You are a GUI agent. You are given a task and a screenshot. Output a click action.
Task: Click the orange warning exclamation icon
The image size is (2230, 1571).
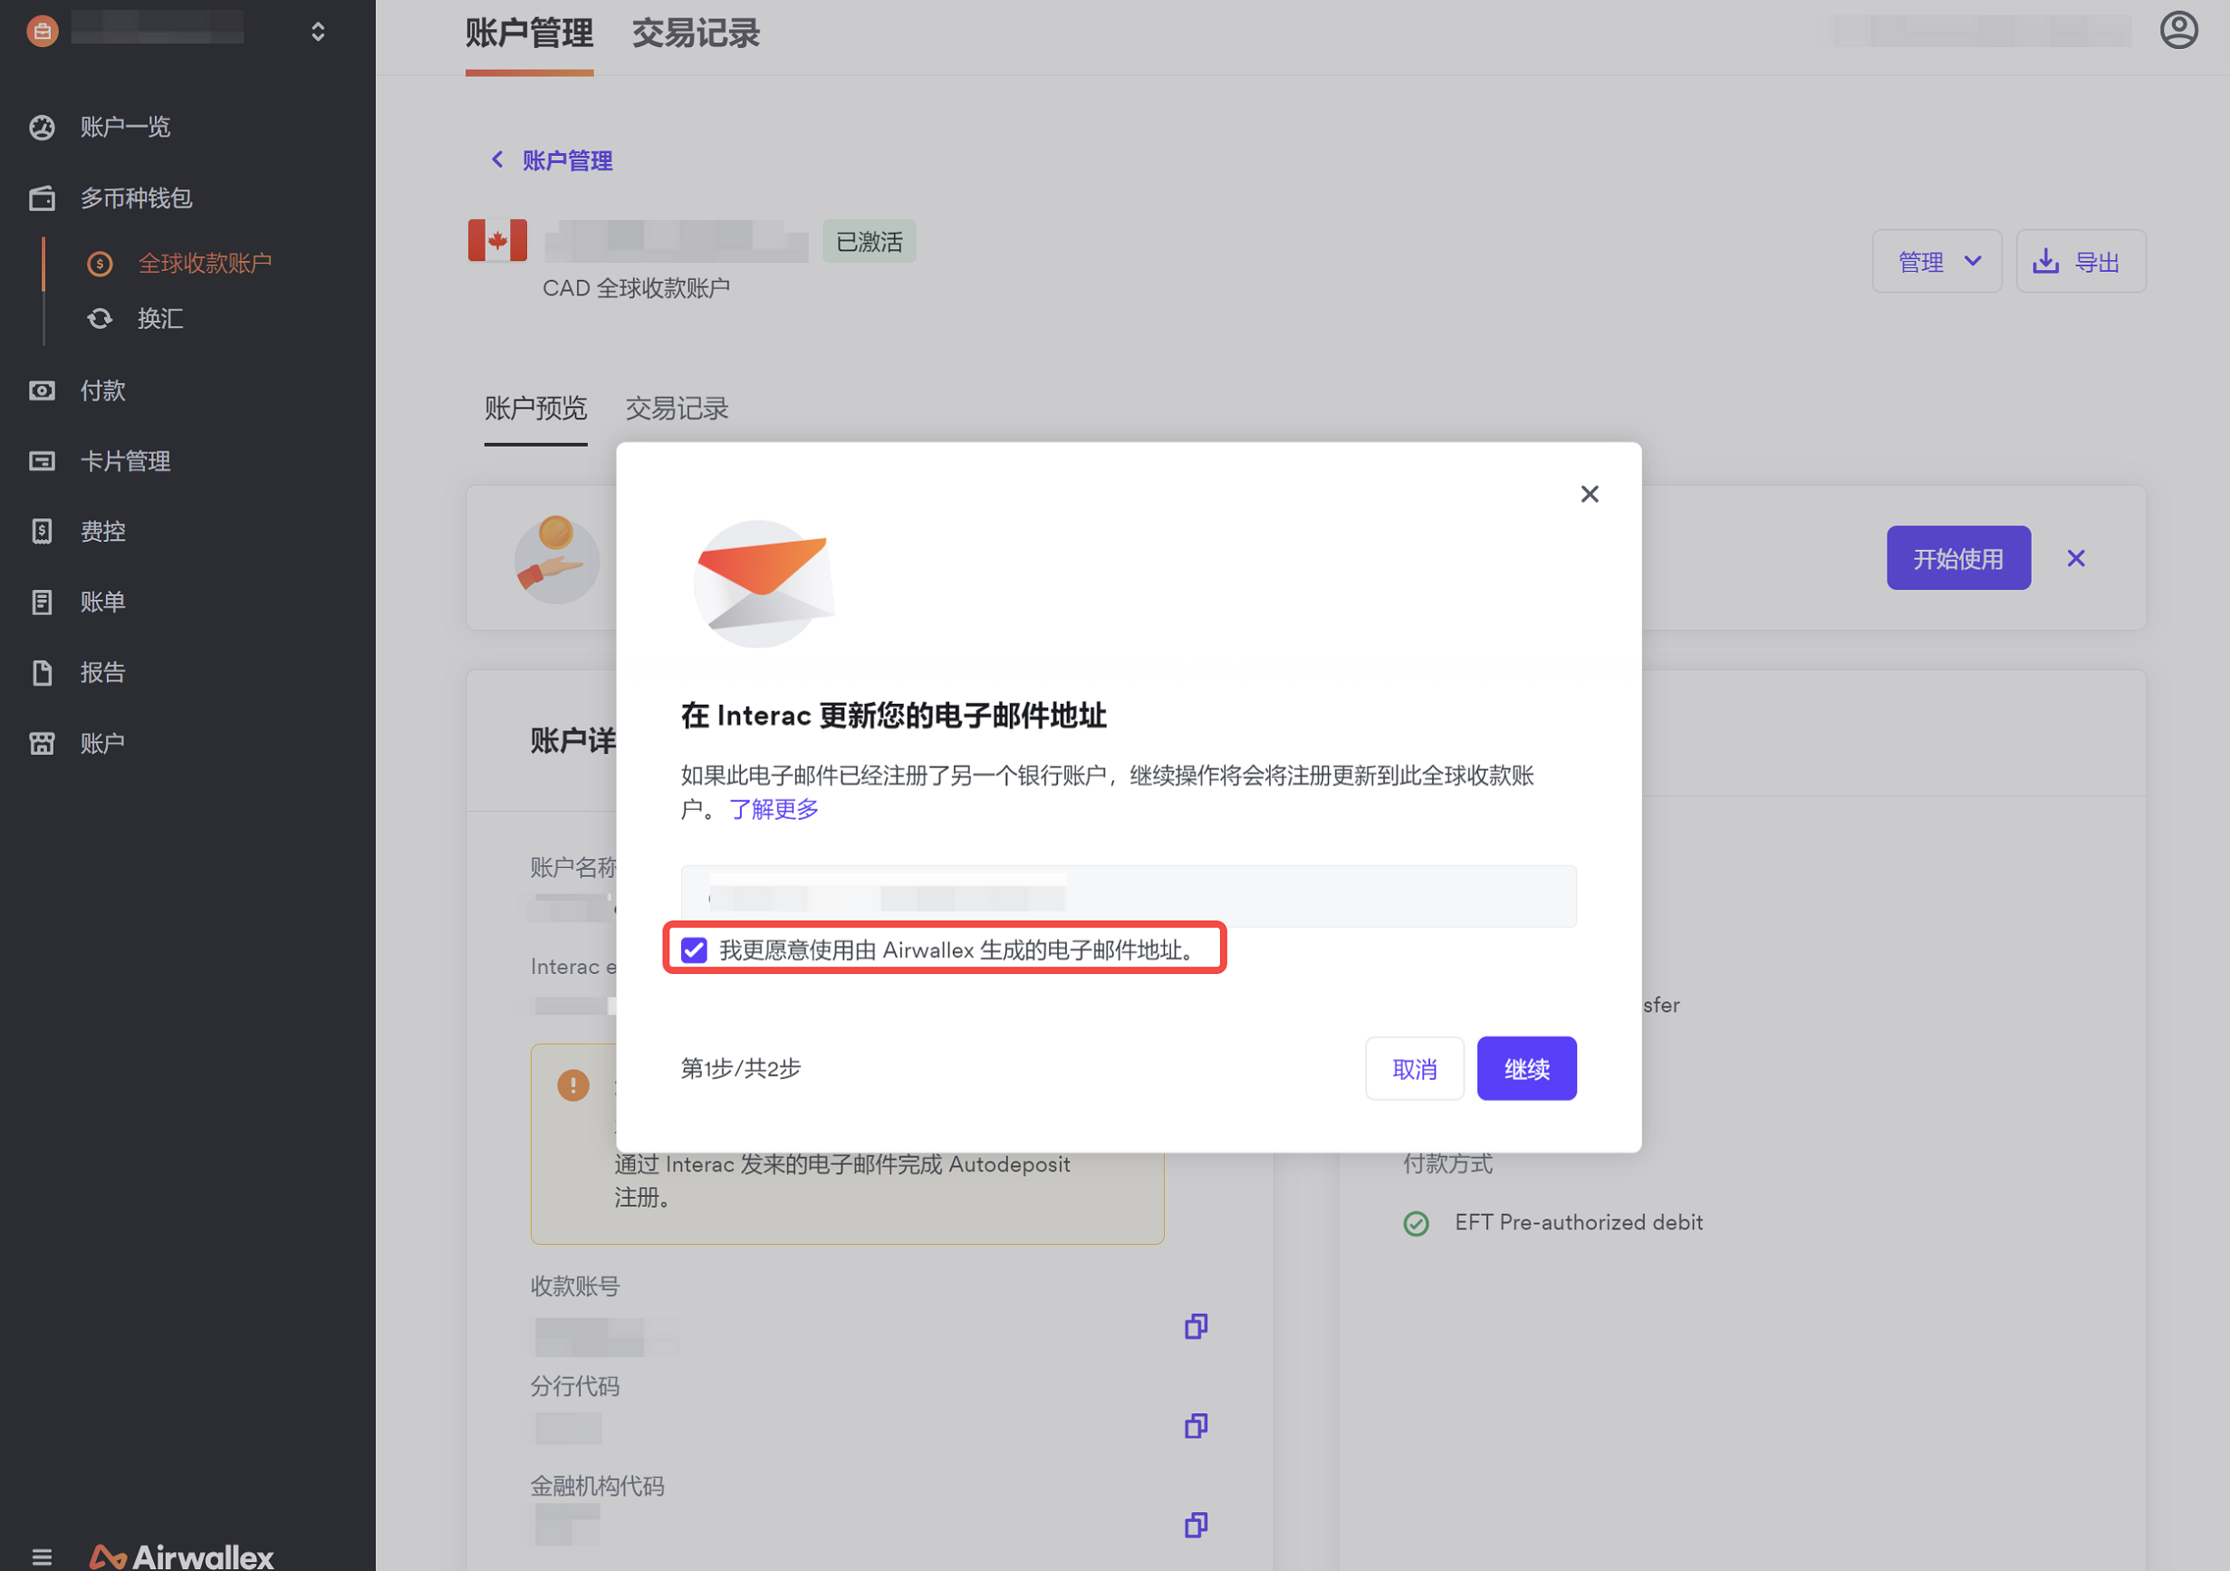click(x=573, y=1085)
